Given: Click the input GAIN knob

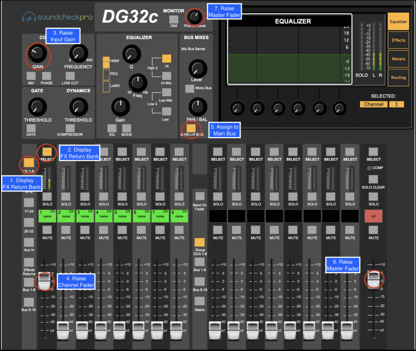Looking at the screenshot, I should tap(37, 53).
